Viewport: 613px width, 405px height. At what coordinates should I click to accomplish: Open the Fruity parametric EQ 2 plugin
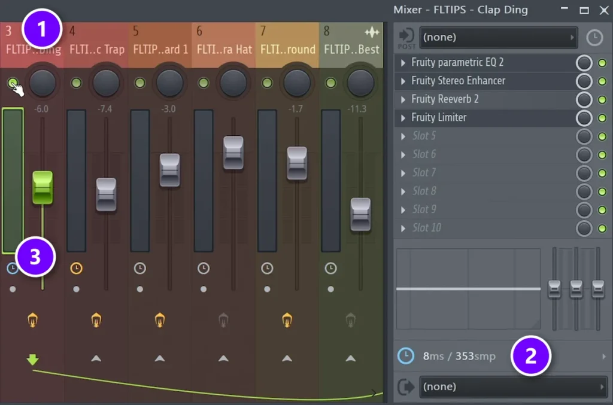click(457, 62)
